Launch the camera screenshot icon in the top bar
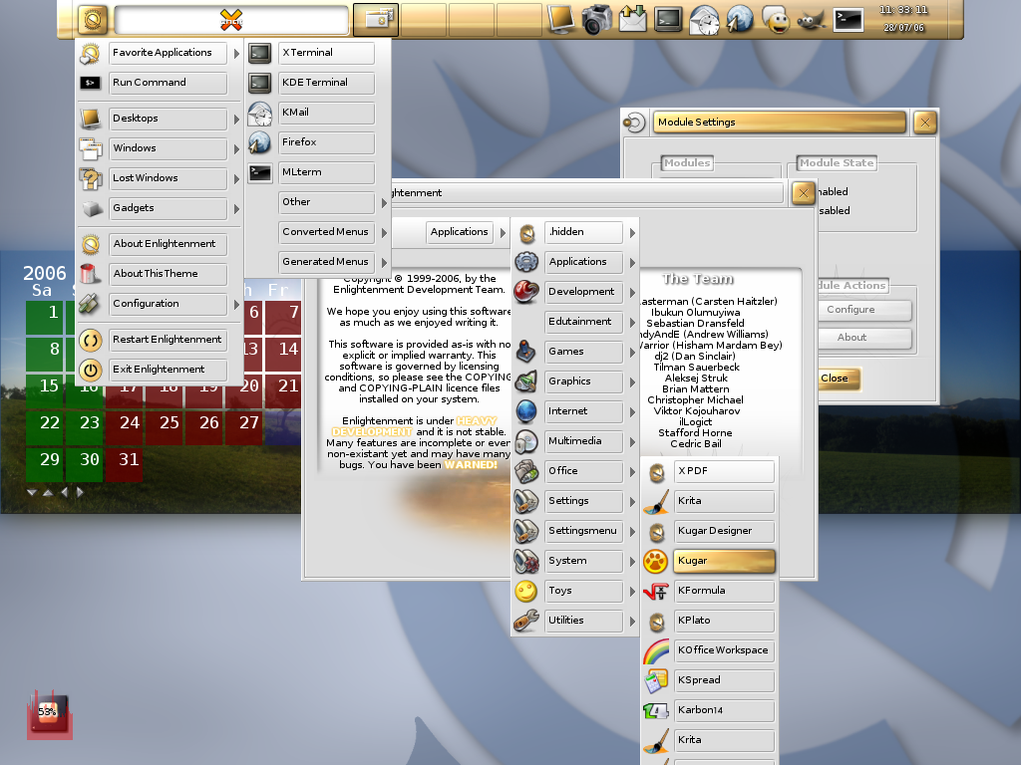The width and height of the screenshot is (1021, 765). point(596,18)
